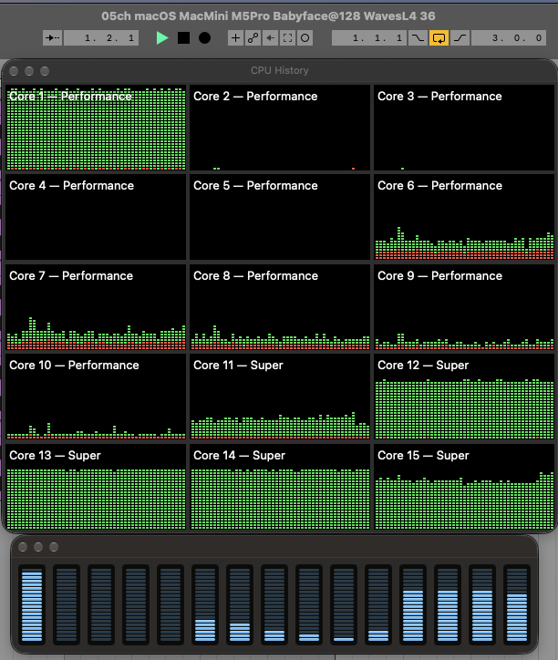The image size is (558, 660).
Task: Select the Core 12 — Super graph
Action: (x=464, y=397)
